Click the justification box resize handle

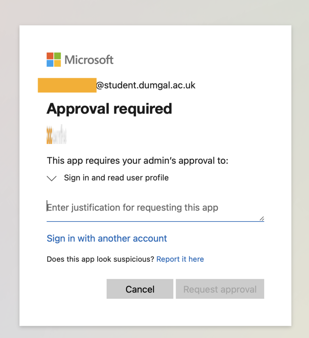[x=261, y=219]
